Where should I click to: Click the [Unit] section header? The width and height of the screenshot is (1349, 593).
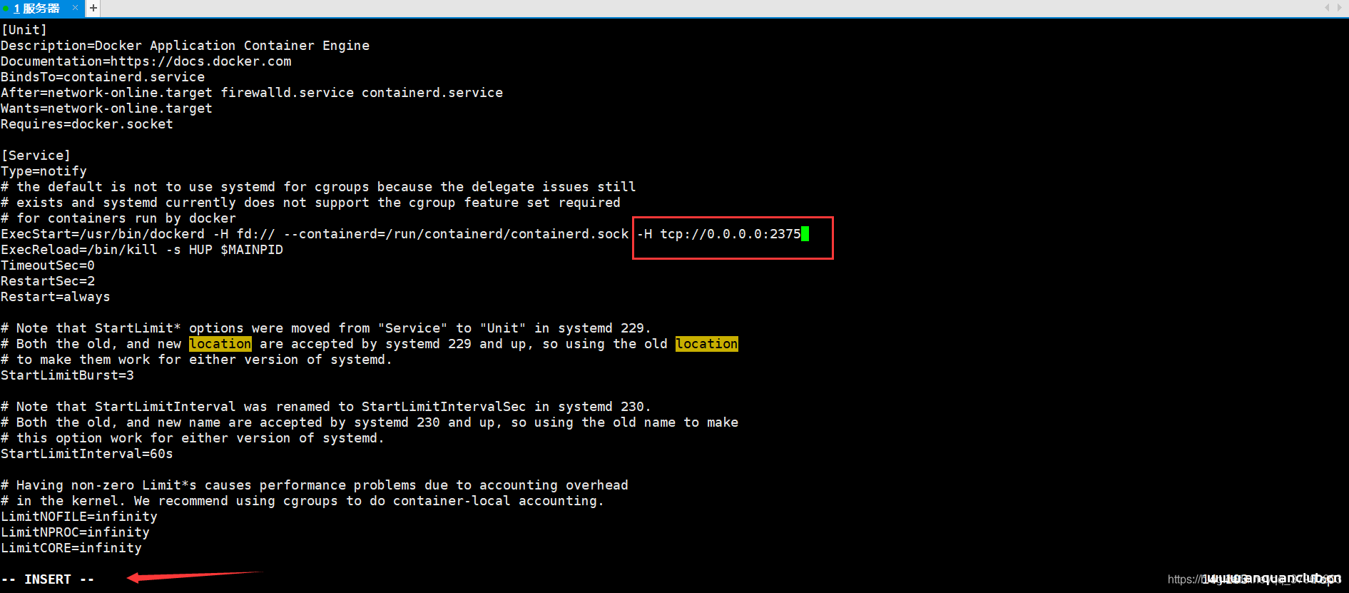coord(24,30)
